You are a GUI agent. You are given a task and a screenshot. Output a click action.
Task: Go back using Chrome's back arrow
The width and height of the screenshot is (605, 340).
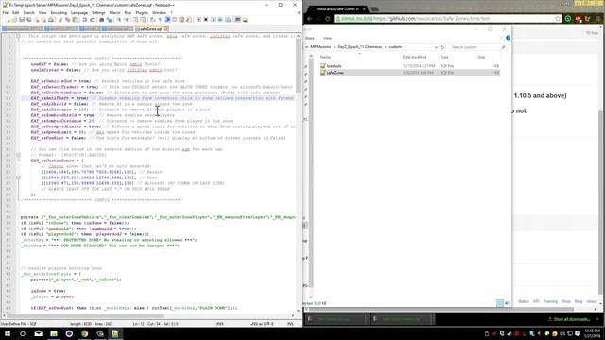310,19
